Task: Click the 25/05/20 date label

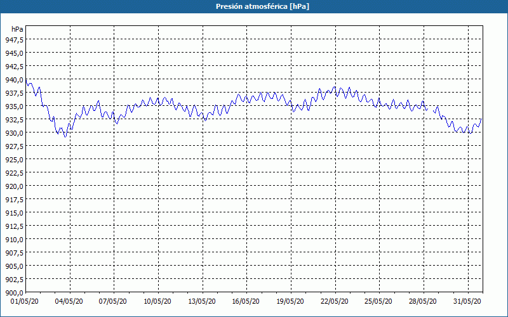Action: (x=378, y=302)
